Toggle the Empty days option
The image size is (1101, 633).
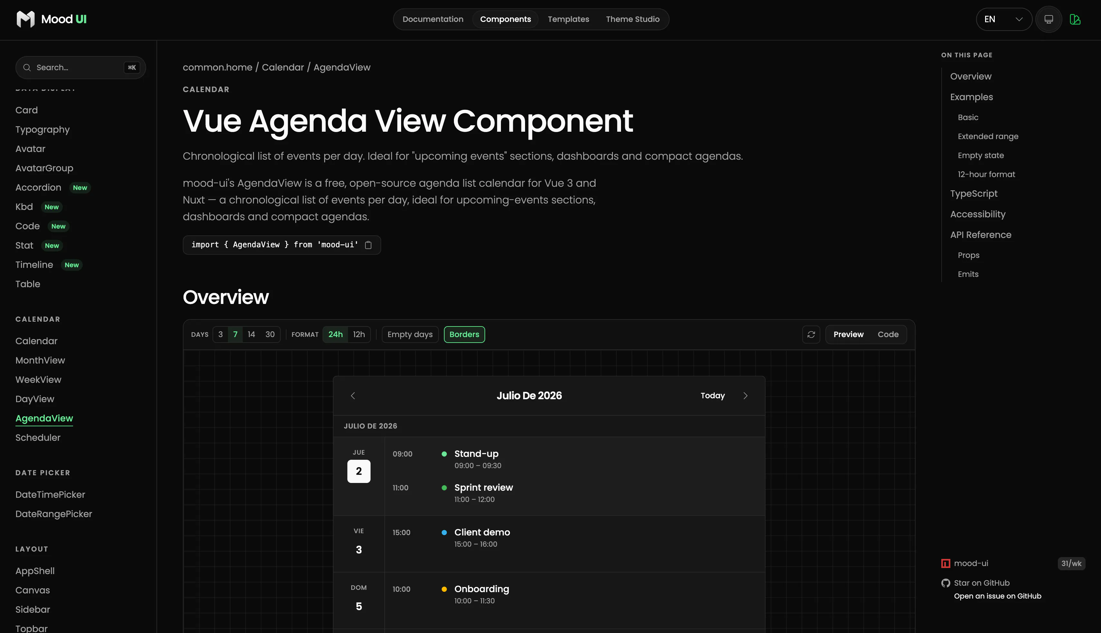coord(410,334)
